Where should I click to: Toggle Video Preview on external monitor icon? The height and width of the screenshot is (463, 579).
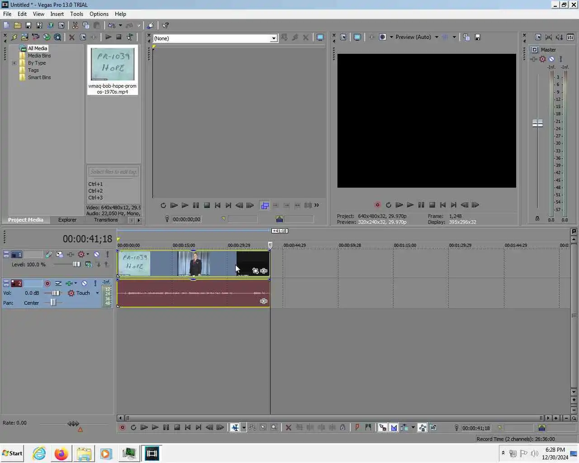click(357, 37)
